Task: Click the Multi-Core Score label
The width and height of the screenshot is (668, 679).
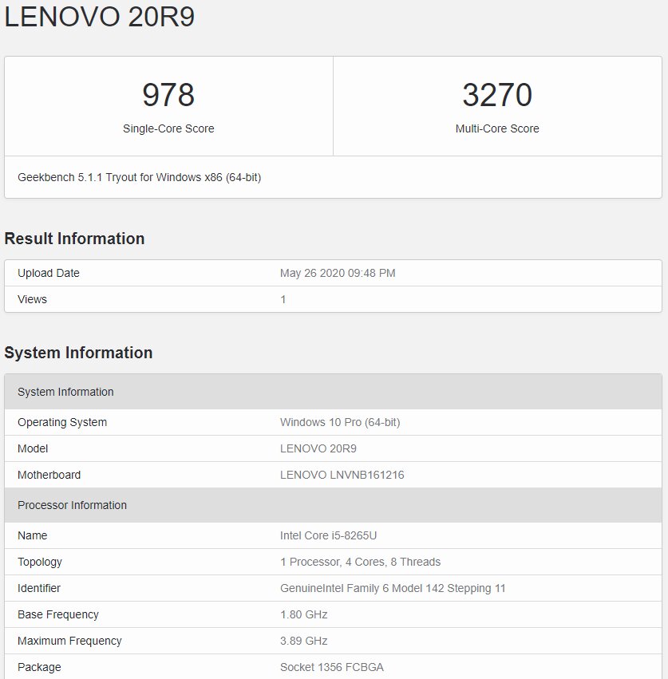Action: click(497, 128)
